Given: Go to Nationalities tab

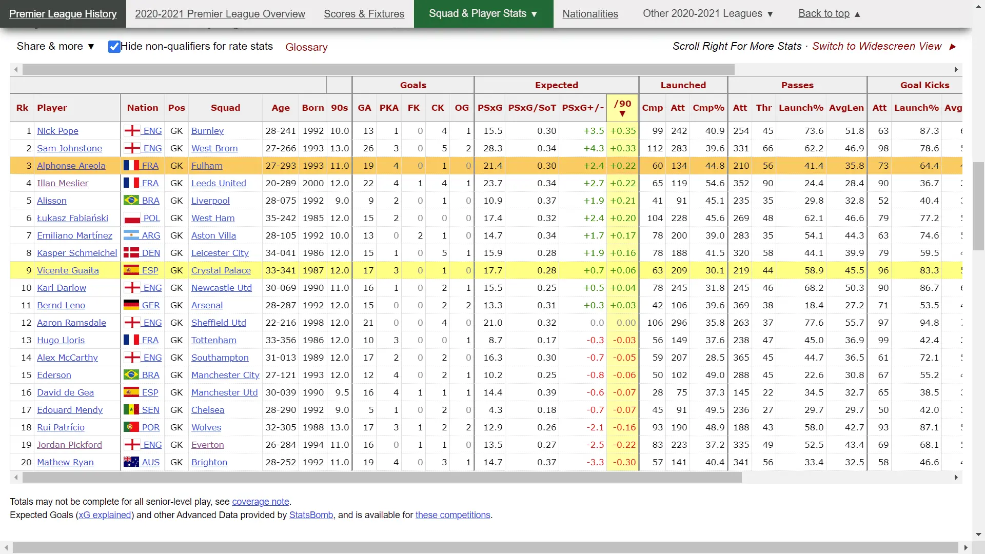Looking at the screenshot, I should [590, 14].
